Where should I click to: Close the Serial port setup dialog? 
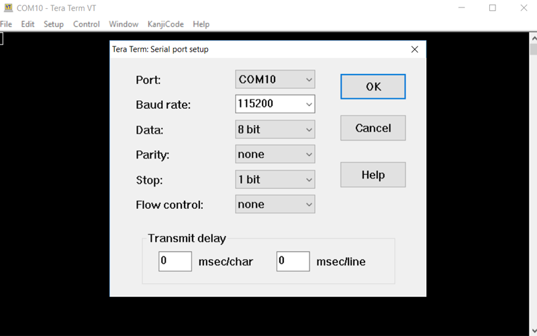415,49
